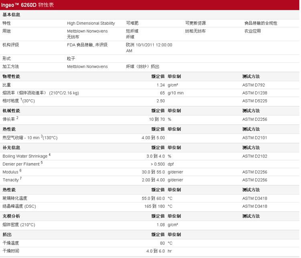Click the Ingeo 6260D 物性表 title
The width and height of the screenshot is (301, 258).
[x=27, y=5]
